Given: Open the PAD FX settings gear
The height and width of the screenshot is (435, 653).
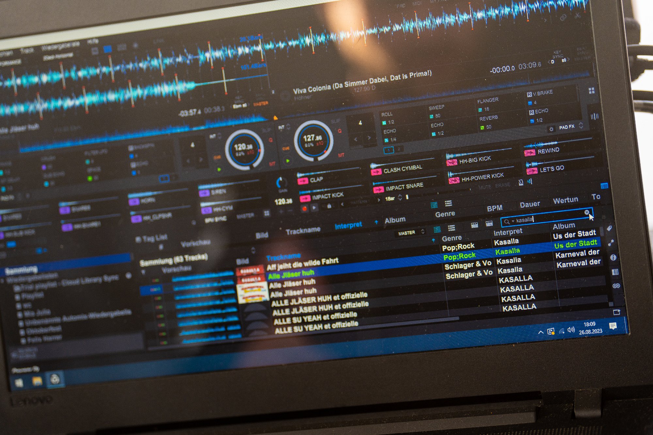Looking at the screenshot, I should point(551,129).
